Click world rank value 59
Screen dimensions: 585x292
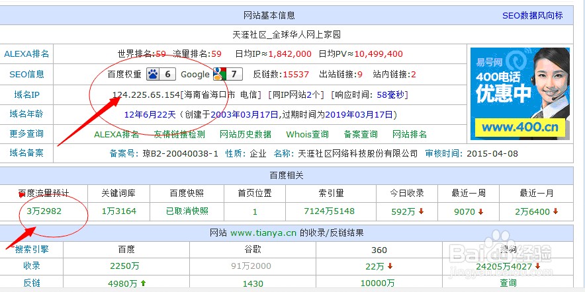pyautogui.click(x=160, y=54)
